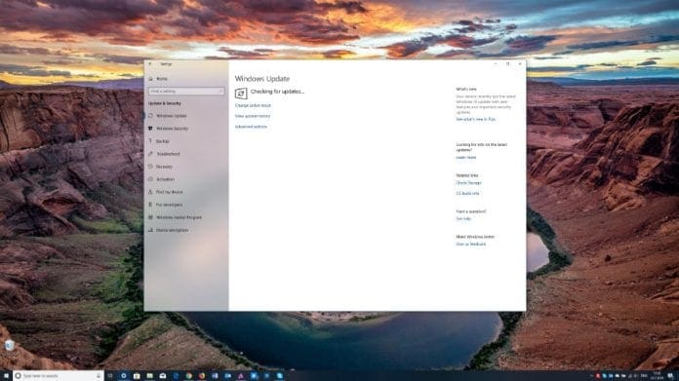The image size is (679, 381).
Task: Click the microphone icon in taskbar search
Action: point(99,376)
